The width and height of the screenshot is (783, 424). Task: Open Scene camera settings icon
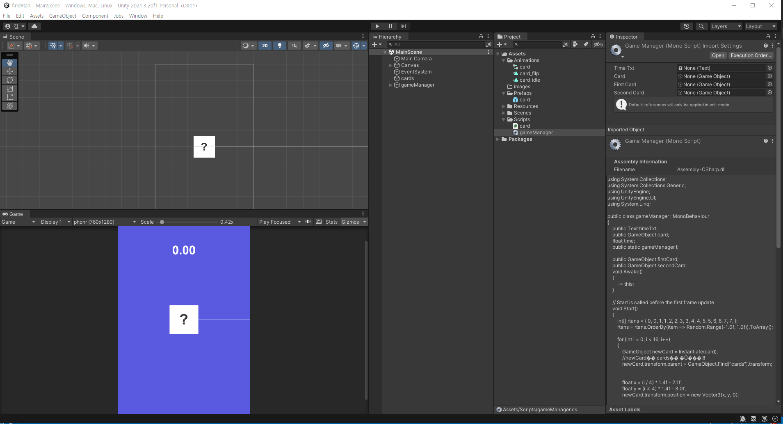click(x=341, y=46)
